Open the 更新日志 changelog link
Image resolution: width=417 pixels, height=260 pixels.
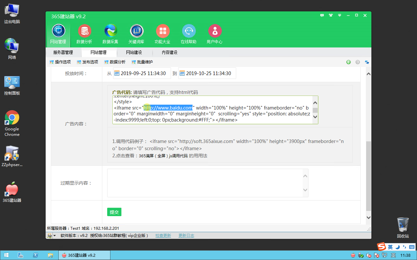click(186, 236)
